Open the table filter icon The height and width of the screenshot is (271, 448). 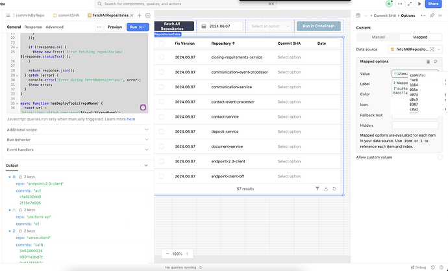317,188
